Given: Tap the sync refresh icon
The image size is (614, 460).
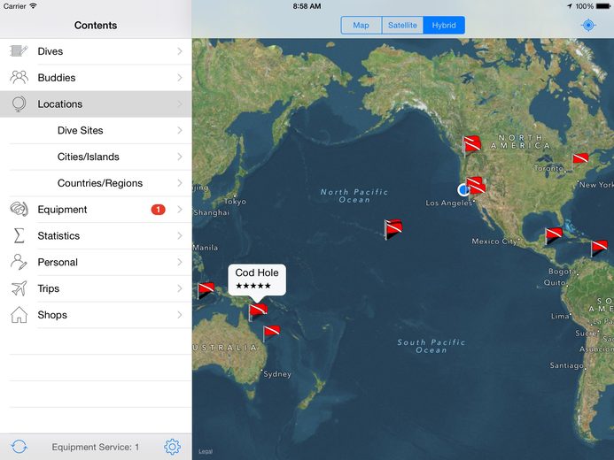Looking at the screenshot, I should (x=19, y=447).
